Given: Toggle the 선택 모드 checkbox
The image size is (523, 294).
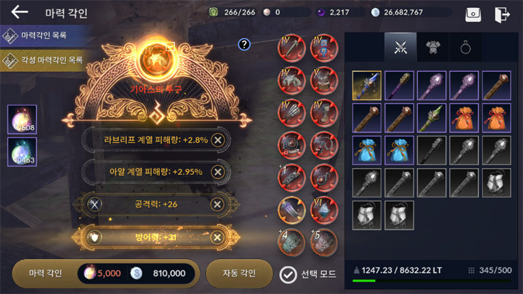Looking at the screenshot, I should (x=288, y=274).
